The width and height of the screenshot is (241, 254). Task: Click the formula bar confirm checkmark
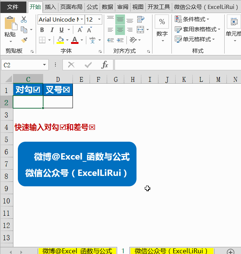(x=88, y=65)
